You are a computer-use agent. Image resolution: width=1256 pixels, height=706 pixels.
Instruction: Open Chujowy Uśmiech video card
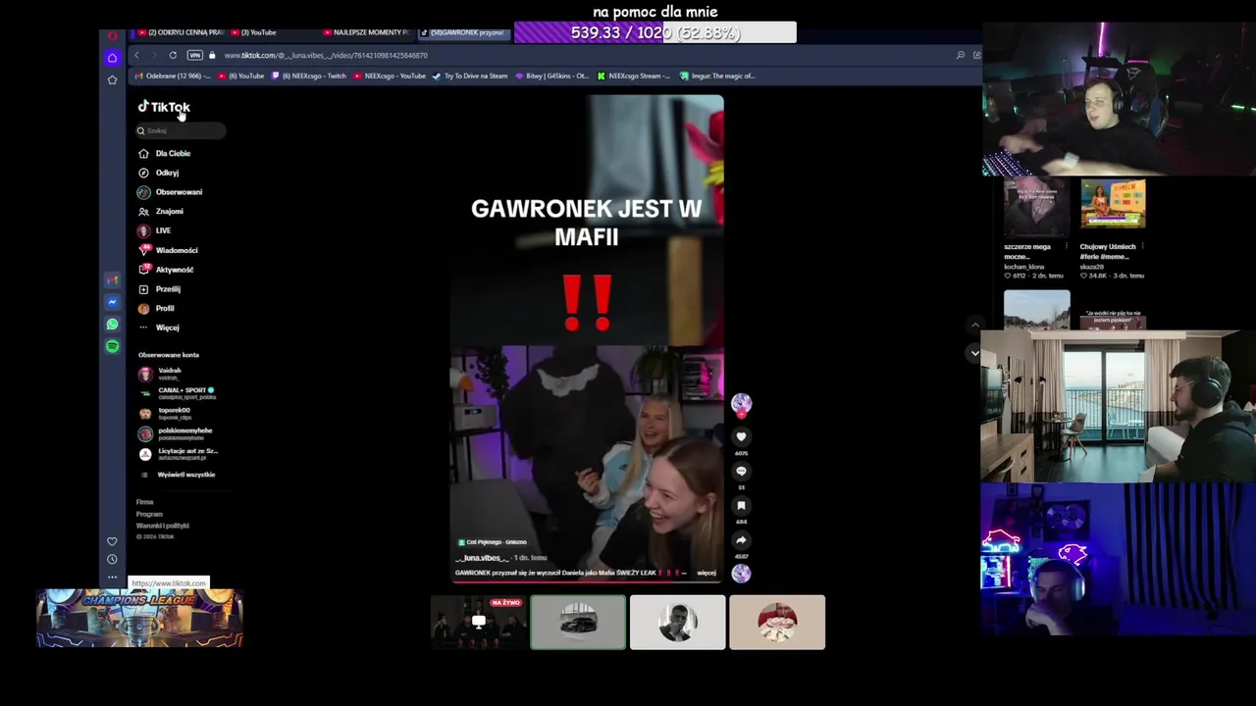(x=1113, y=230)
